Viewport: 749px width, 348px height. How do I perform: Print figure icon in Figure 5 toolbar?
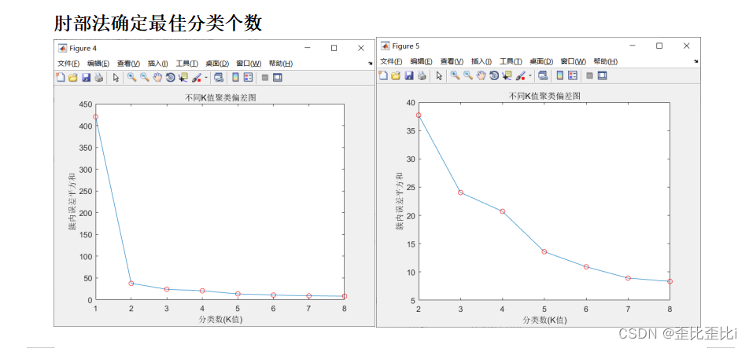point(422,75)
